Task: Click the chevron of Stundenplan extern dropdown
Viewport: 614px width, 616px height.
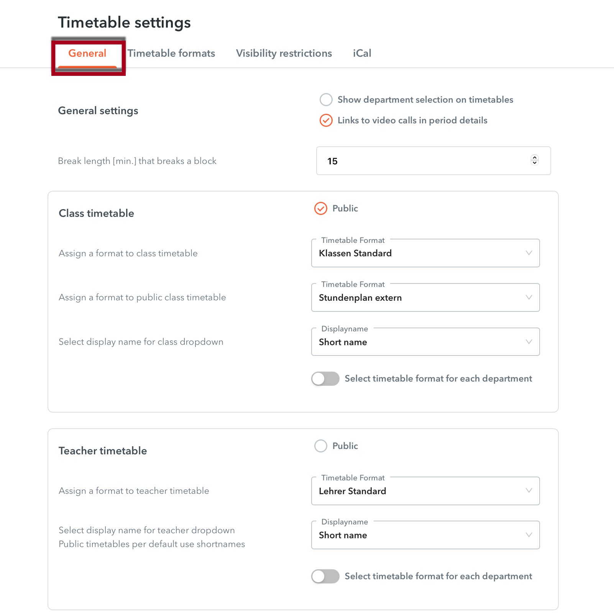Action: tap(529, 297)
